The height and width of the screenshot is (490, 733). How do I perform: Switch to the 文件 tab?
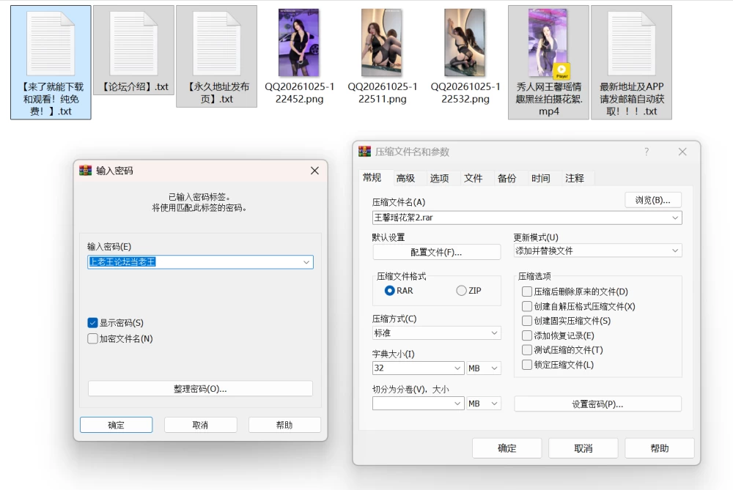tap(473, 178)
